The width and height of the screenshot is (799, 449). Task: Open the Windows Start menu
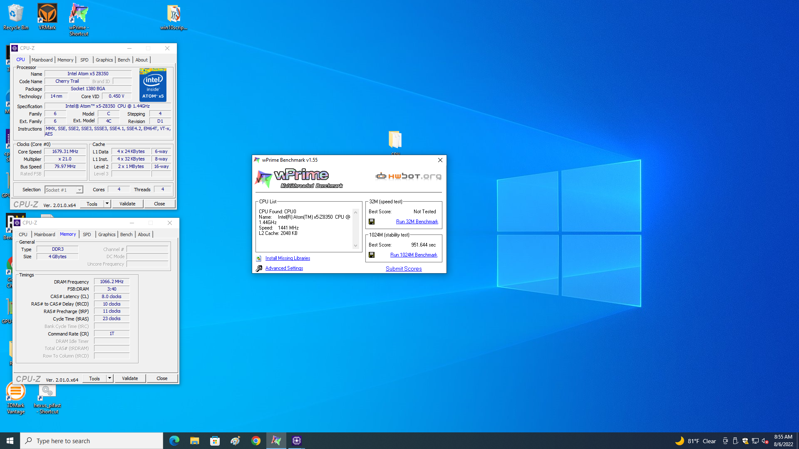(10, 441)
